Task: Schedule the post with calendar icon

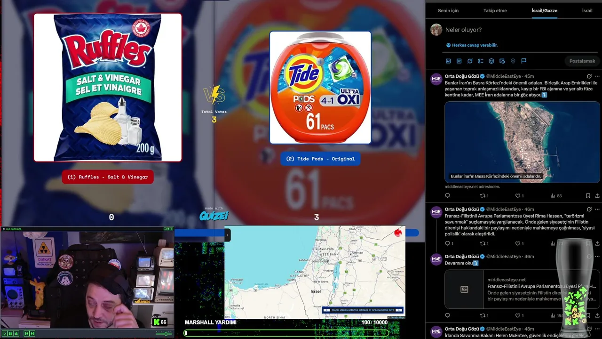Action: click(x=502, y=61)
